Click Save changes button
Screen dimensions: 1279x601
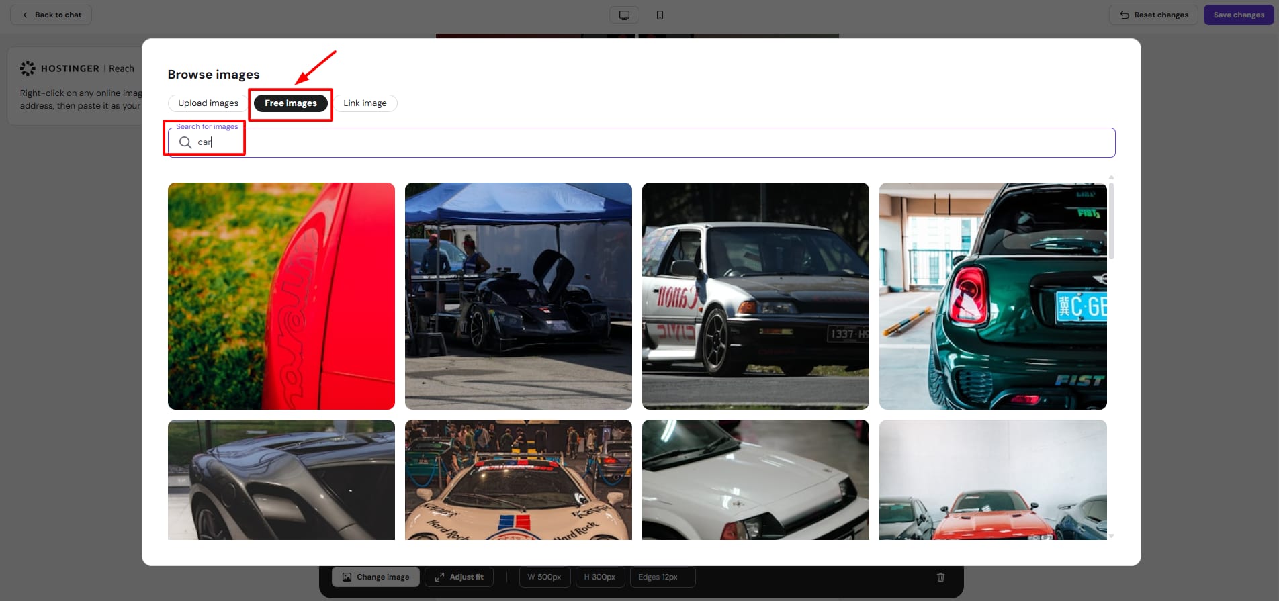(1238, 15)
